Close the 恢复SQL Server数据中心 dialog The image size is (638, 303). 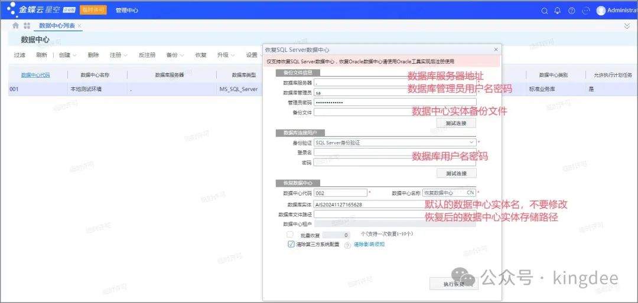495,50
